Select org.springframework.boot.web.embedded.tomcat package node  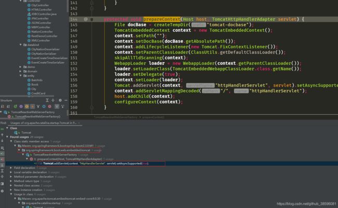pyautogui.click(x=58, y=150)
